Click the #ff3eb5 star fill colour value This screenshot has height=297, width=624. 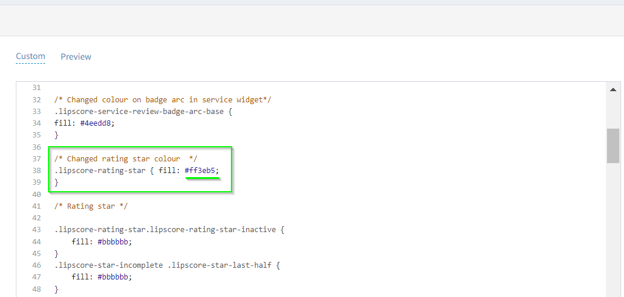(202, 171)
